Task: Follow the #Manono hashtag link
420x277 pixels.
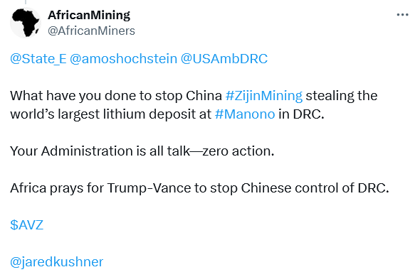Action: pyautogui.click(x=245, y=114)
